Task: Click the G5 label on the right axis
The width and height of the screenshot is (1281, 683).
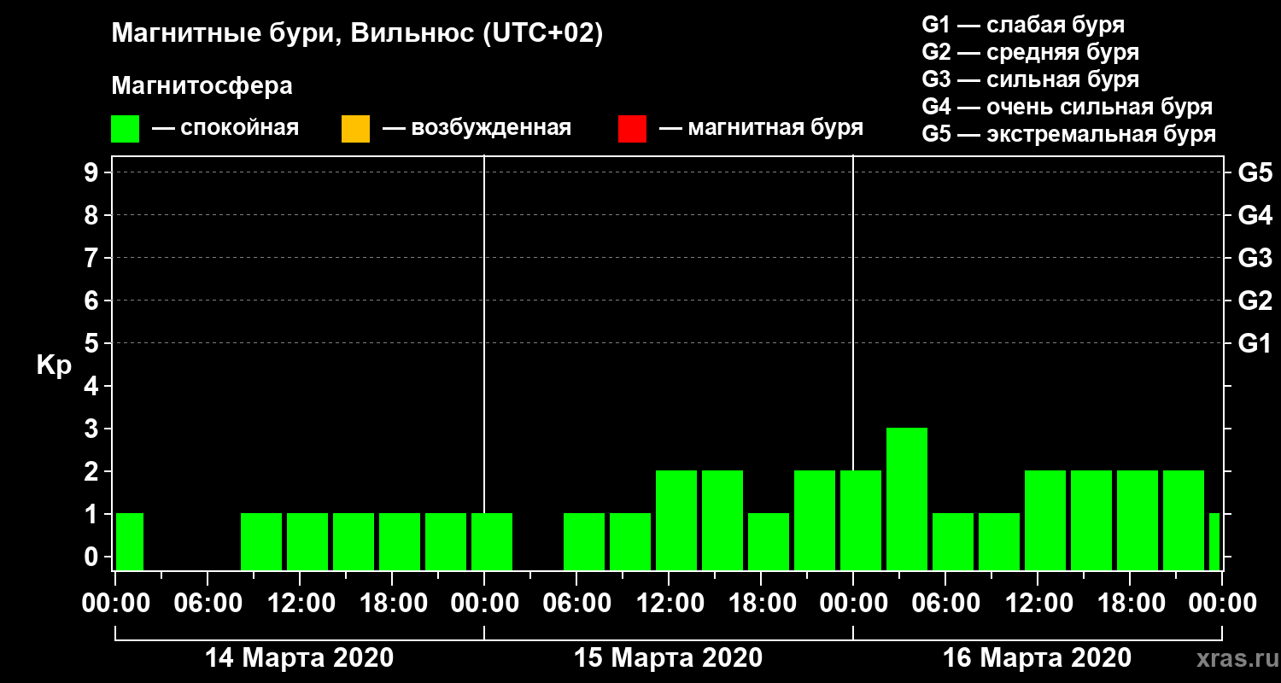Action: click(x=1255, y=172)
